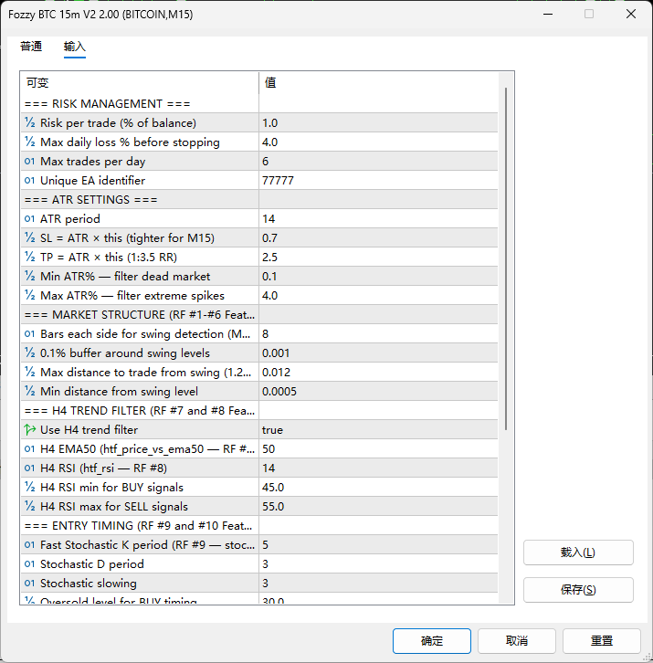Click the icon beside Stochastic slowing
653x663 pixels.
[29, 584]
